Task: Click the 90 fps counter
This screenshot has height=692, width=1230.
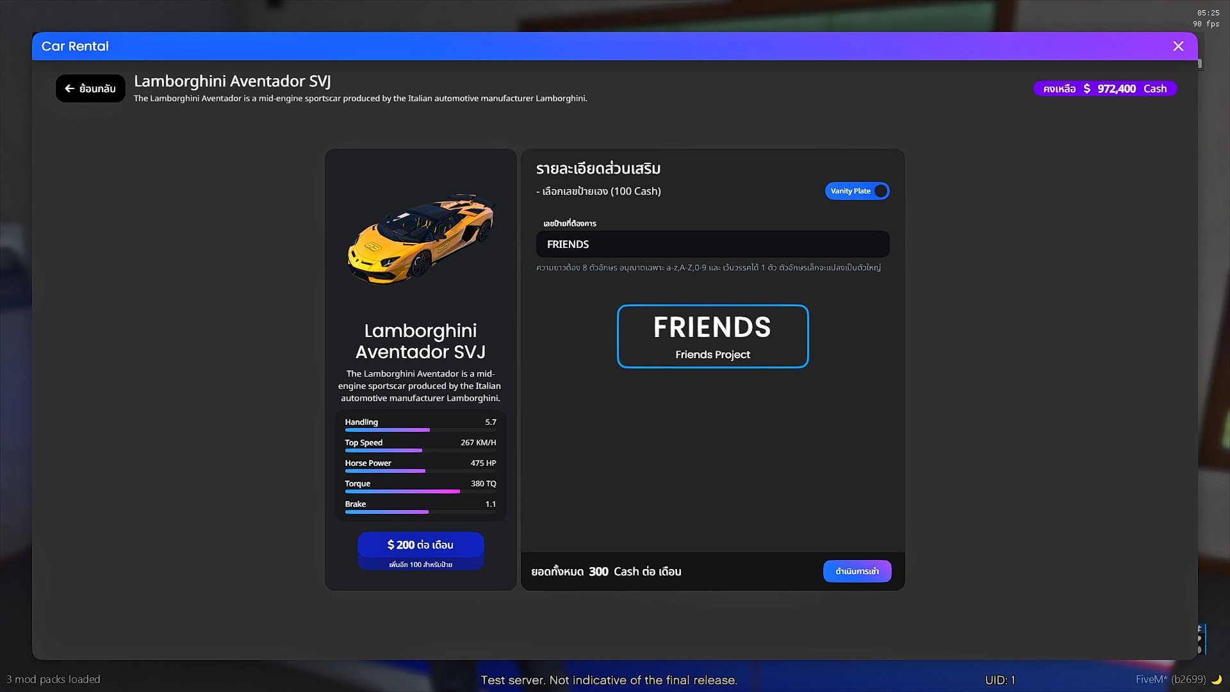Action: [1206, 24]
